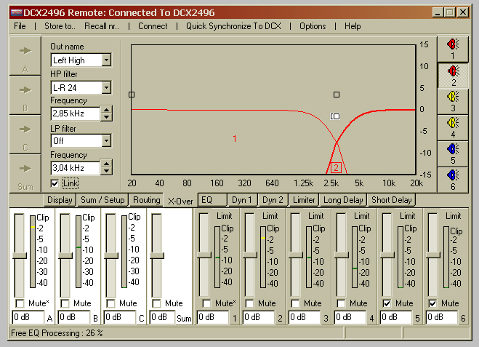Mute output channel 1
This screenshot has width=479, height=347.
206,303
